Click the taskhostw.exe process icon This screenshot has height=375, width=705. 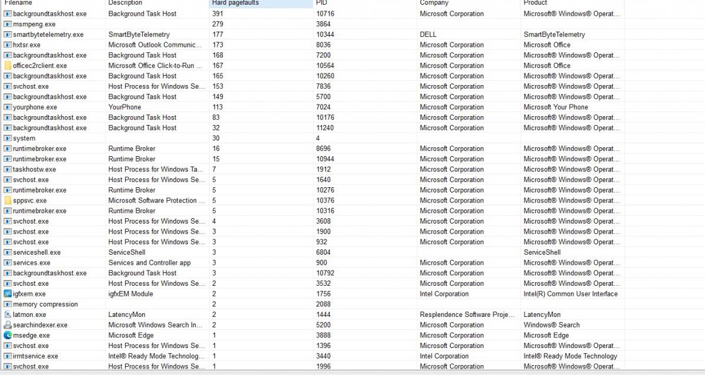pyautogui.click(x=8, y=170)
